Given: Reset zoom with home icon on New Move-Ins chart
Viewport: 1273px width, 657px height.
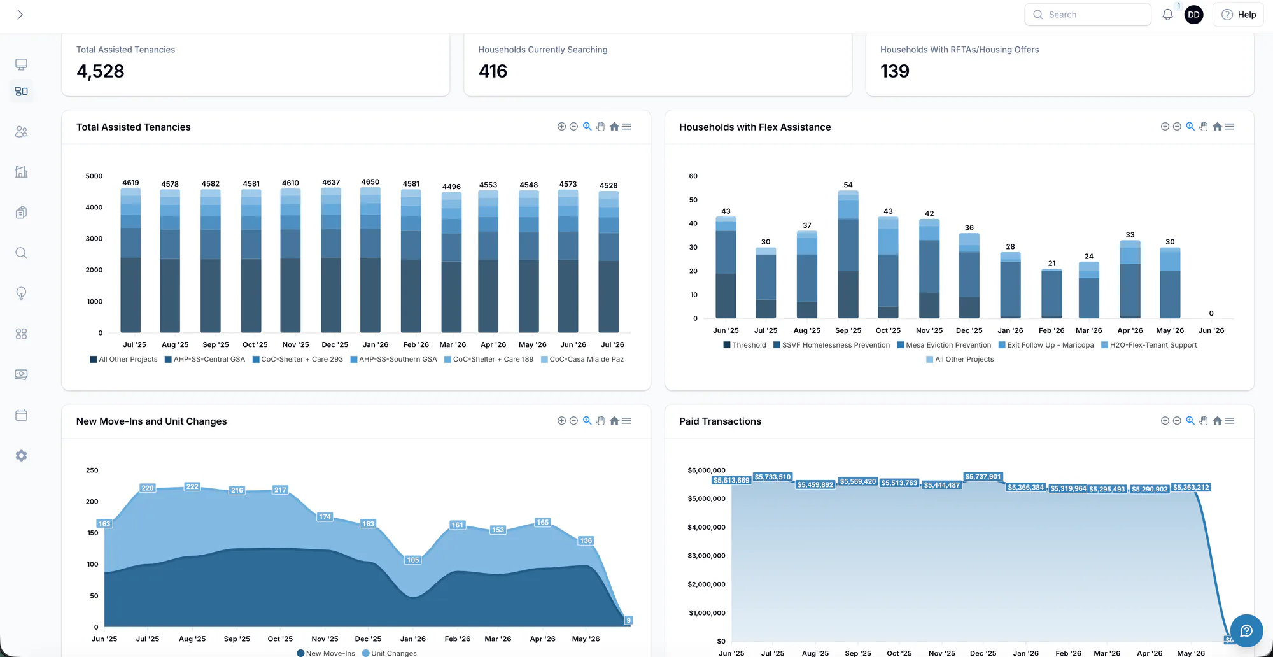Looking at the screenshot, I should coord(614,421).
